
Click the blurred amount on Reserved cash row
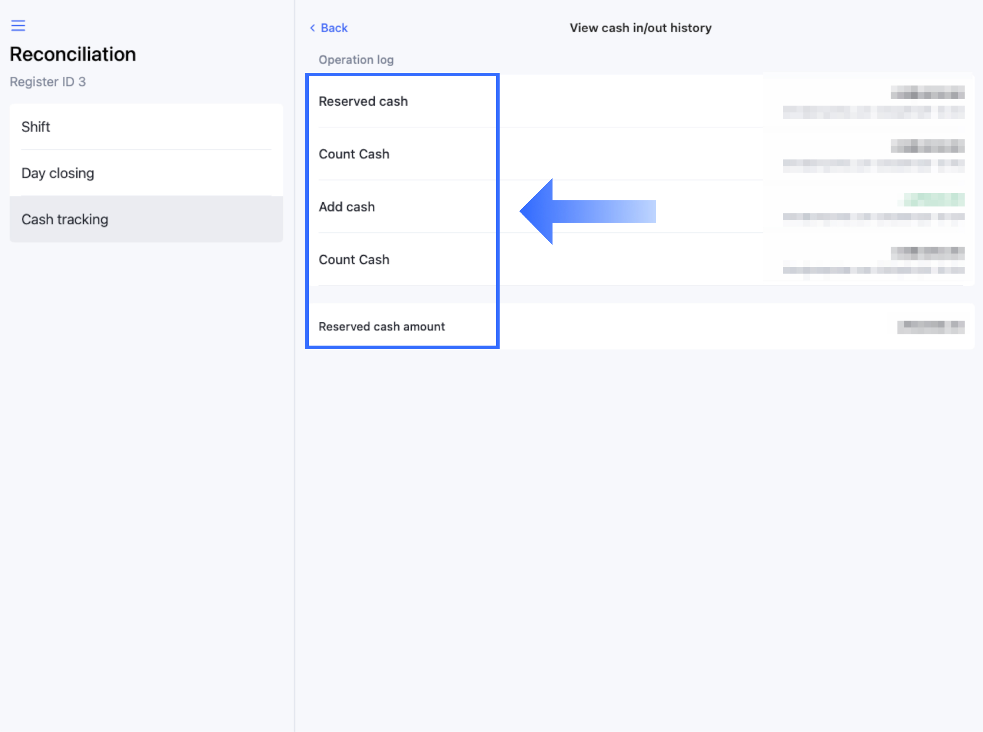(x=927, y=92)
